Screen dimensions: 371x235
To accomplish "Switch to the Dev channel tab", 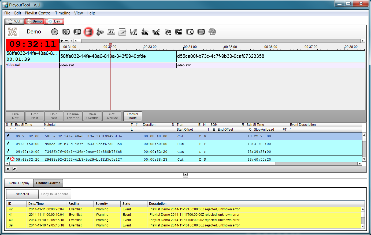I will [54, 21].
